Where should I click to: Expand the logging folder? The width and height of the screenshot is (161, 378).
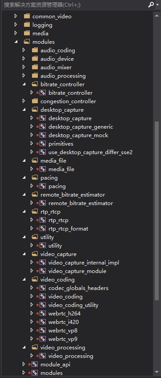pos(16,25)
